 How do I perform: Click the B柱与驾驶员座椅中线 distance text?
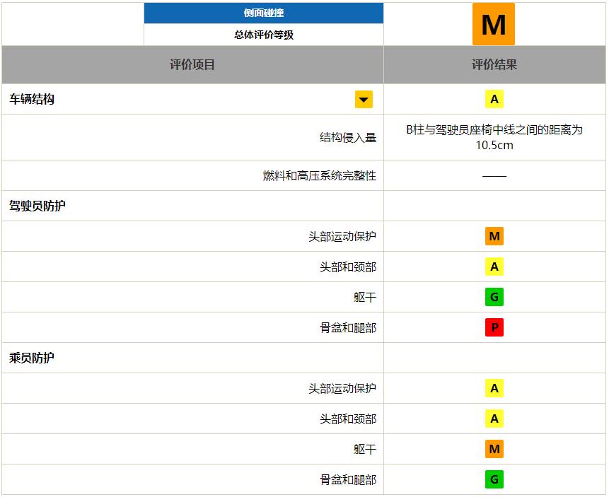click(494, 137)
